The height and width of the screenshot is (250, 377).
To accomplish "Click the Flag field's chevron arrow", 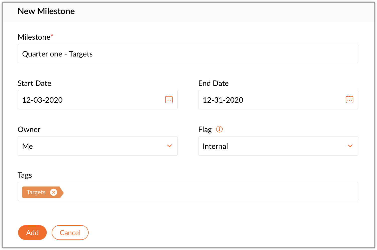I will pyautogui.click(x=350, y=146).
